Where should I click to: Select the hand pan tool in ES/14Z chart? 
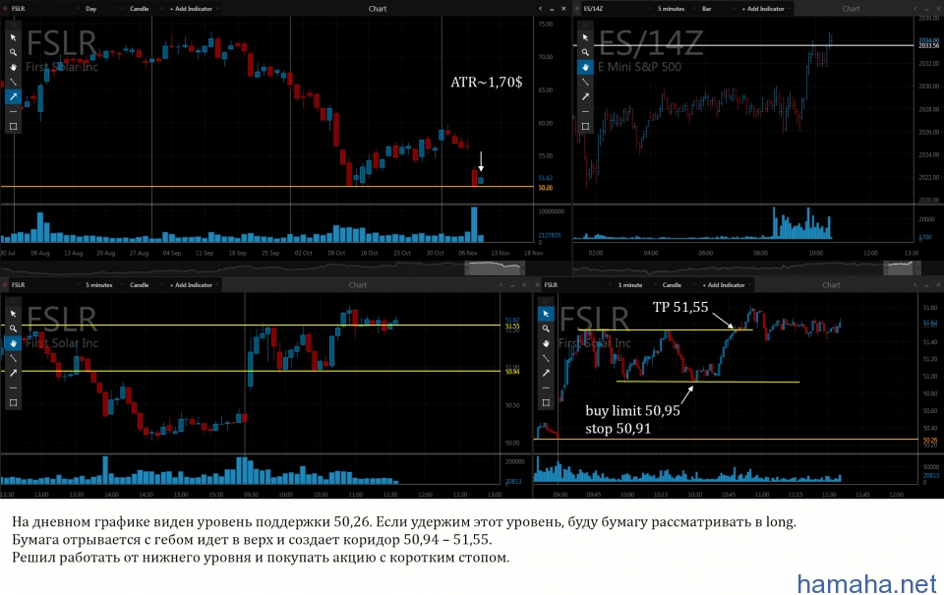tap(585, 67)
